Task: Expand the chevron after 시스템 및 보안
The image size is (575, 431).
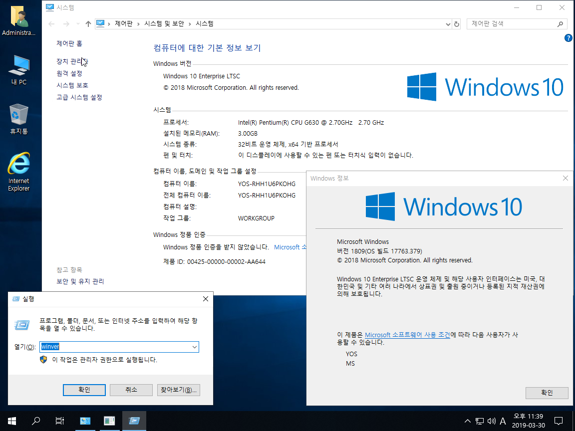Action: click(x=190, y=24)
